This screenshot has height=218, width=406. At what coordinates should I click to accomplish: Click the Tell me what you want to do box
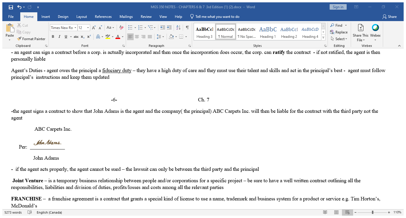pos(214,17)
